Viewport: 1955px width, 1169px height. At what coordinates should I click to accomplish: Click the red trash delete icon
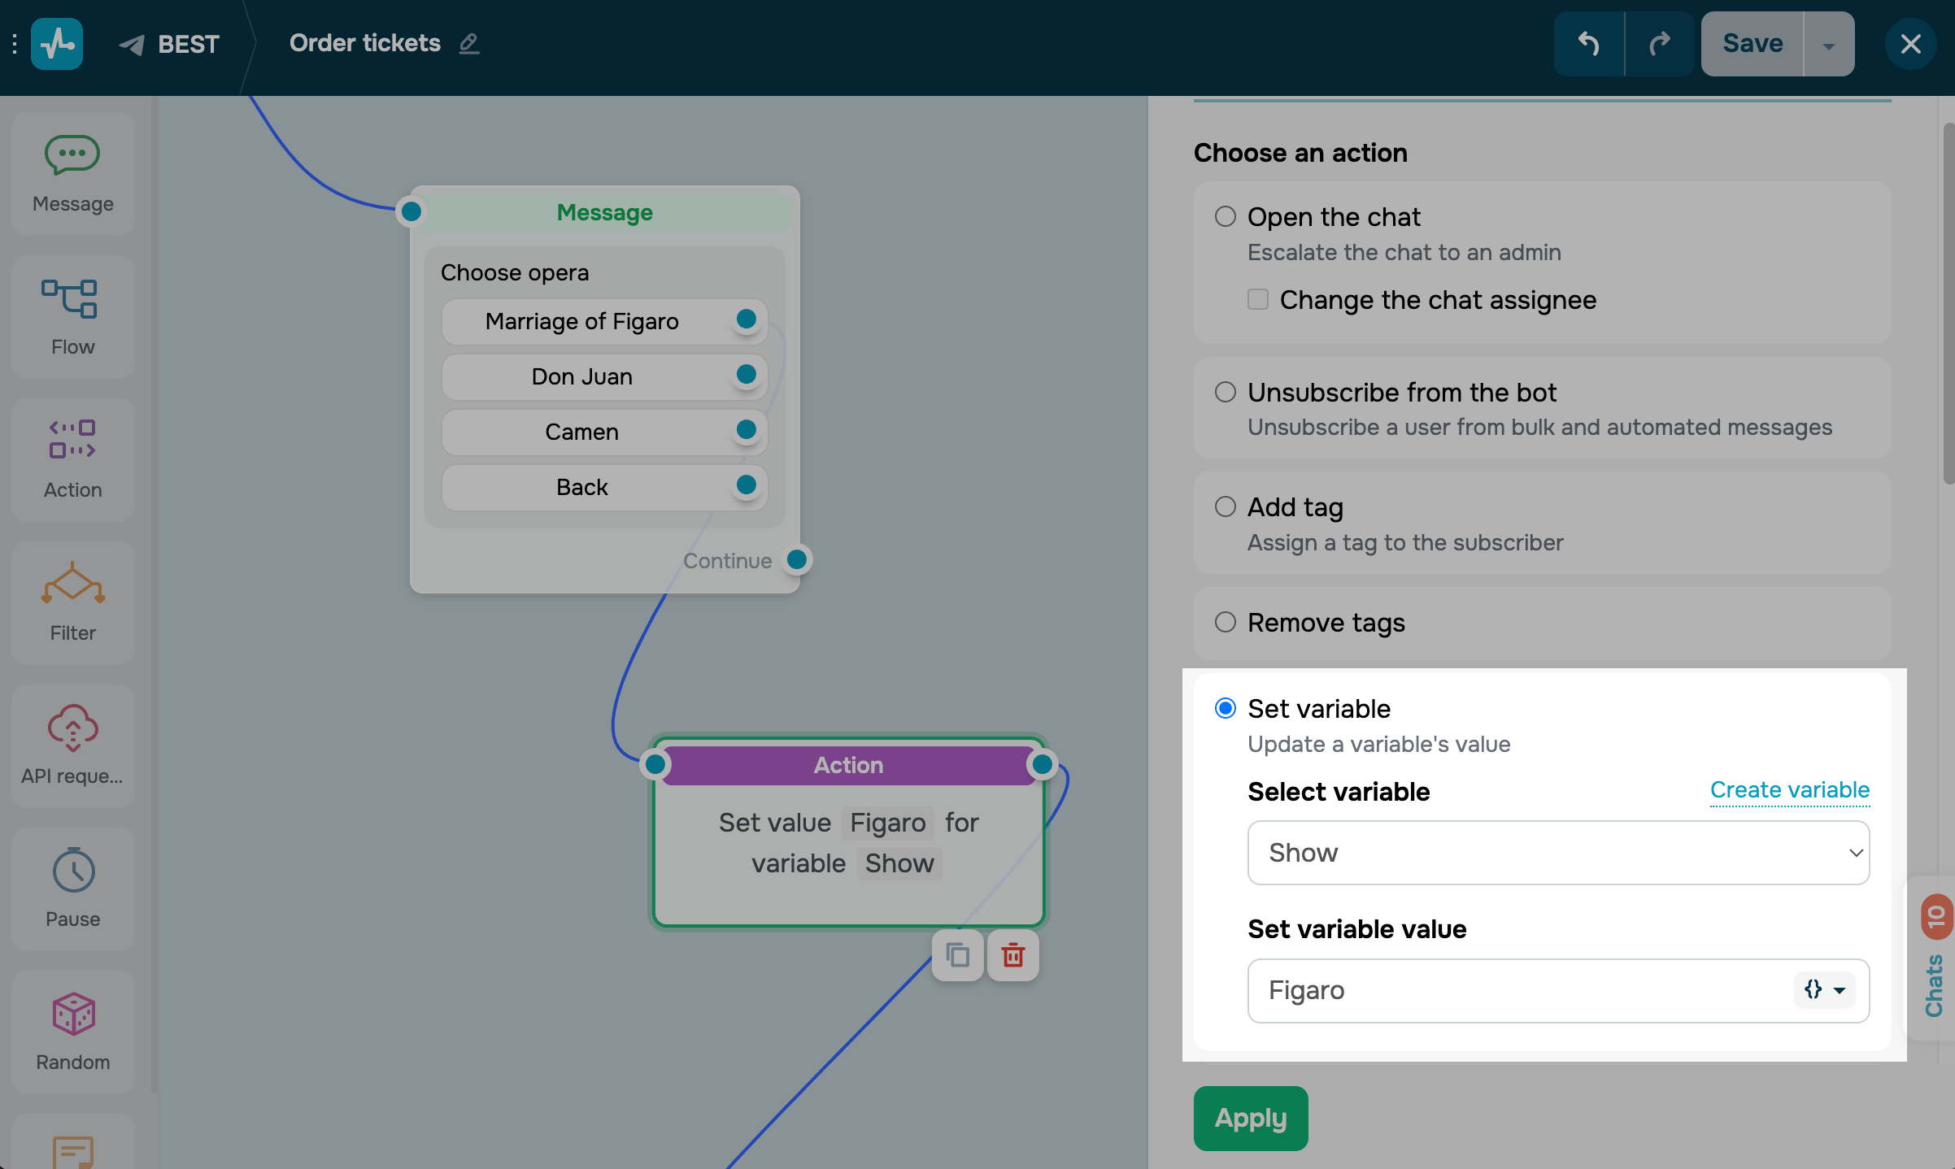click(1012, 955)
